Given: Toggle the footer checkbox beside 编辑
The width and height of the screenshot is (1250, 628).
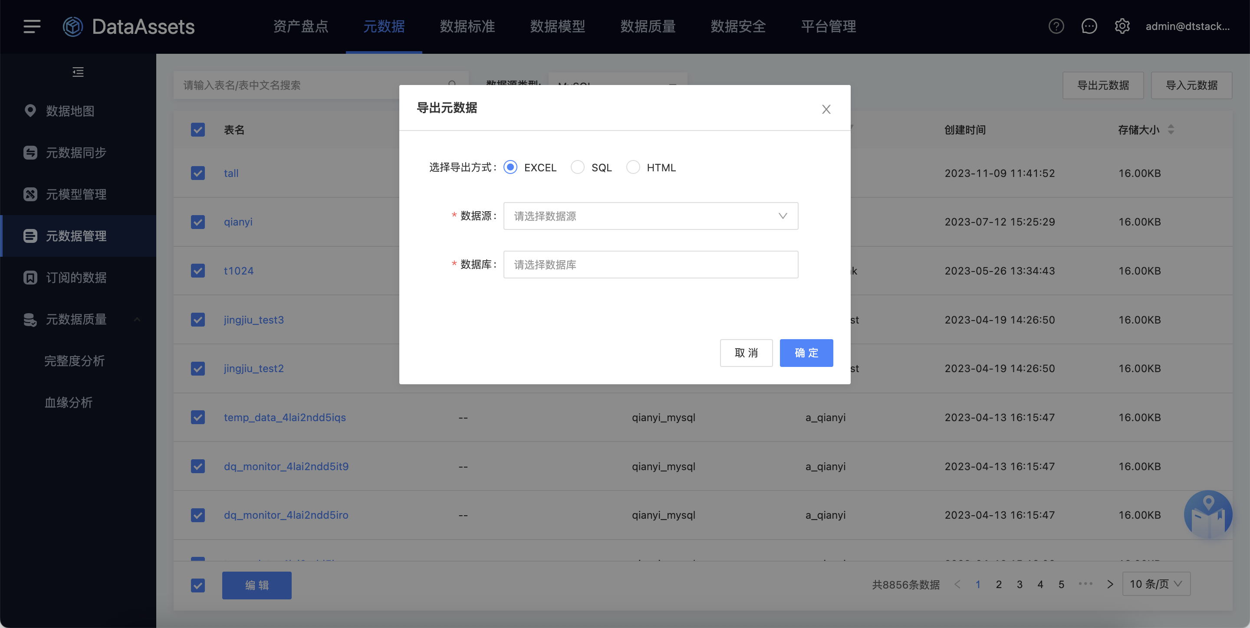Looking at the screenshot, I should click(198, 585).
